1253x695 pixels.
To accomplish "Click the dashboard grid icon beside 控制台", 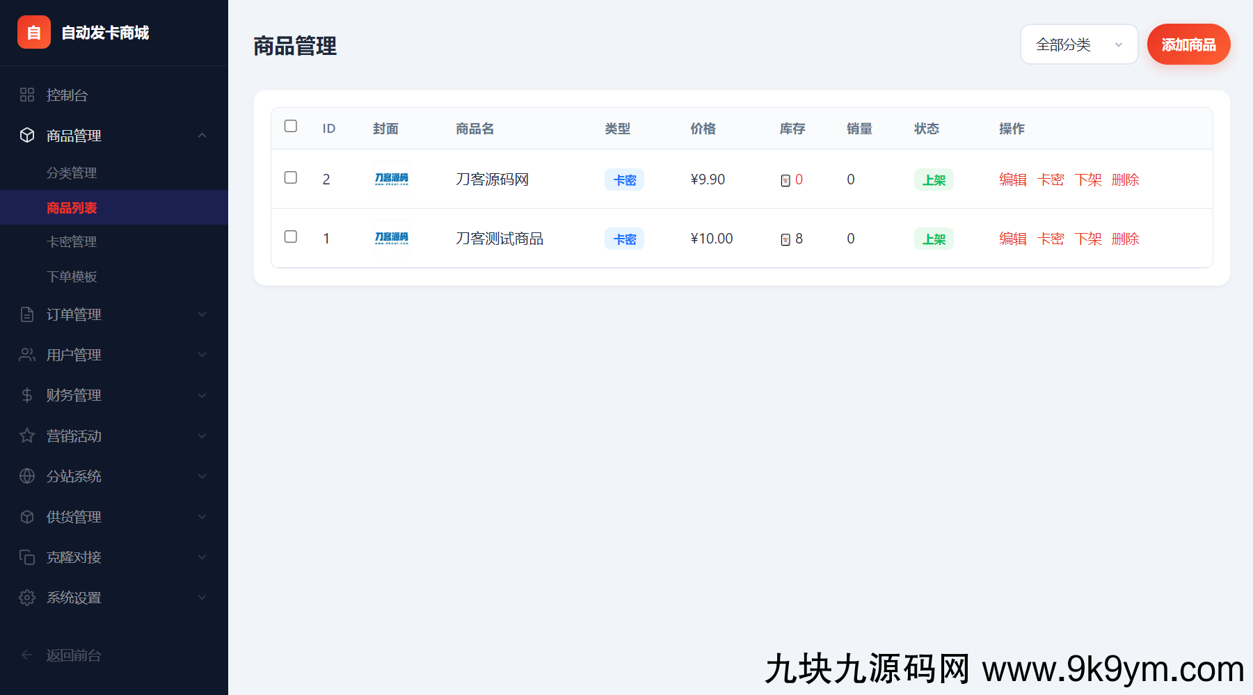I will pos(27,95).
